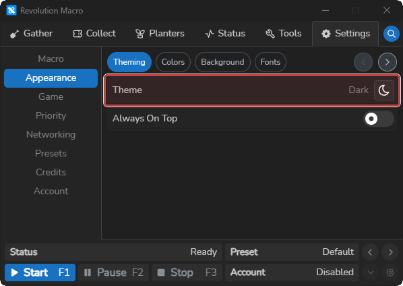Switch to the Background pill
Screen dimensions: 403x286
(x=222, y=62)
